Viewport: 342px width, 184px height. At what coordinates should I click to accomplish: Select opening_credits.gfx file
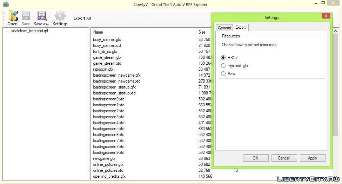point(109,176)
